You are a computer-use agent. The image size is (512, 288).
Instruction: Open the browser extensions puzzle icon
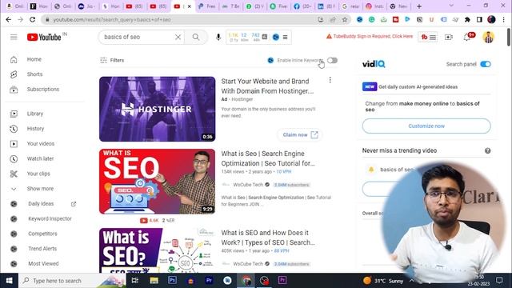point(467,19)
